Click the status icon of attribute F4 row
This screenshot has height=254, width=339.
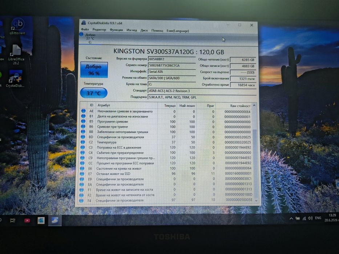(81, 201)
